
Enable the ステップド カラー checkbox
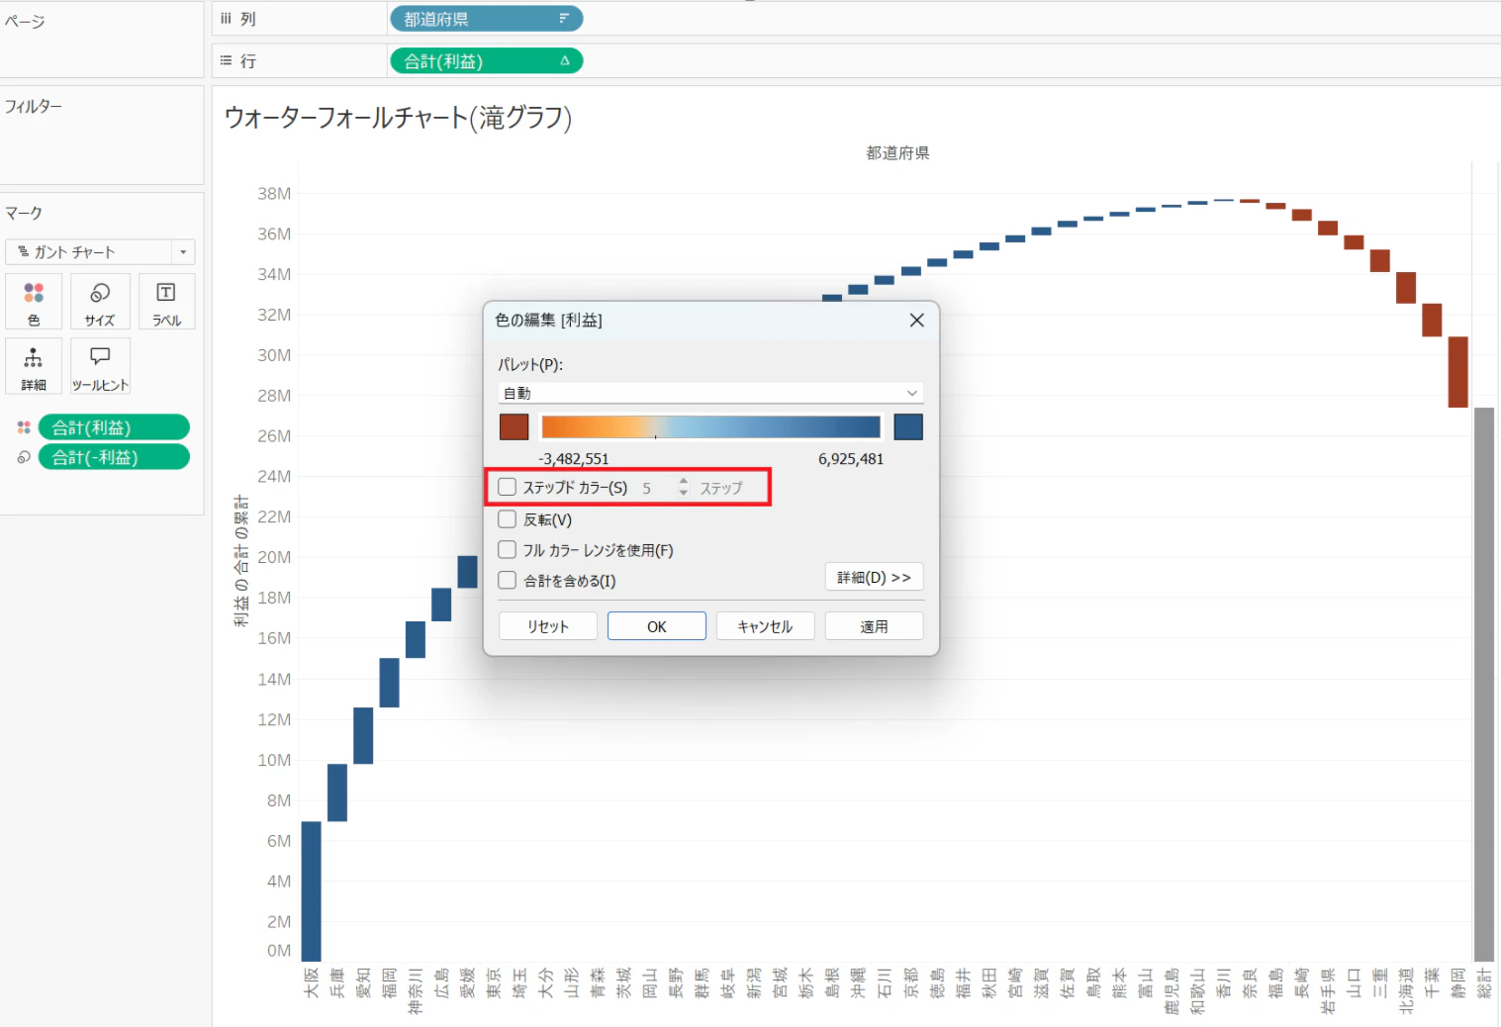(508, 487)
